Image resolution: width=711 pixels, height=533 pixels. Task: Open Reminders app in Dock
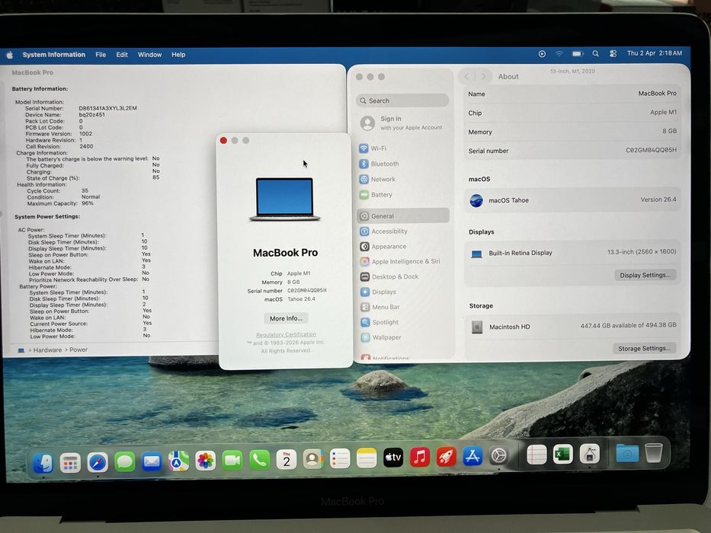pos(340,458)
